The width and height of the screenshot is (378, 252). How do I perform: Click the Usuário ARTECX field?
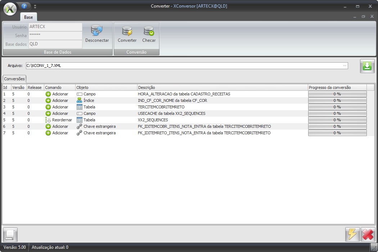[x=55, y=27]
